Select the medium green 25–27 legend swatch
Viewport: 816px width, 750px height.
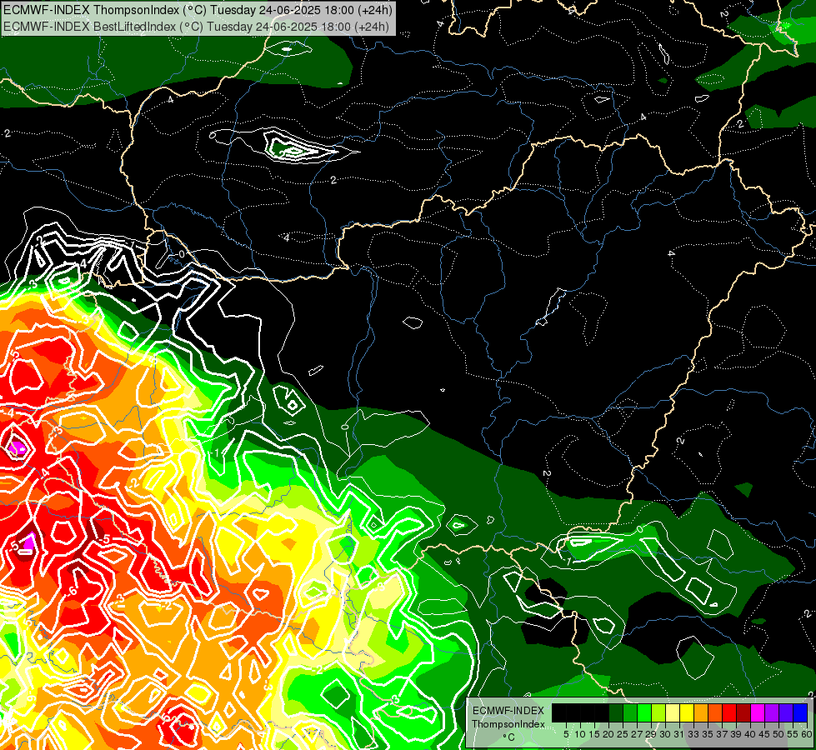[x=630, y=713]
